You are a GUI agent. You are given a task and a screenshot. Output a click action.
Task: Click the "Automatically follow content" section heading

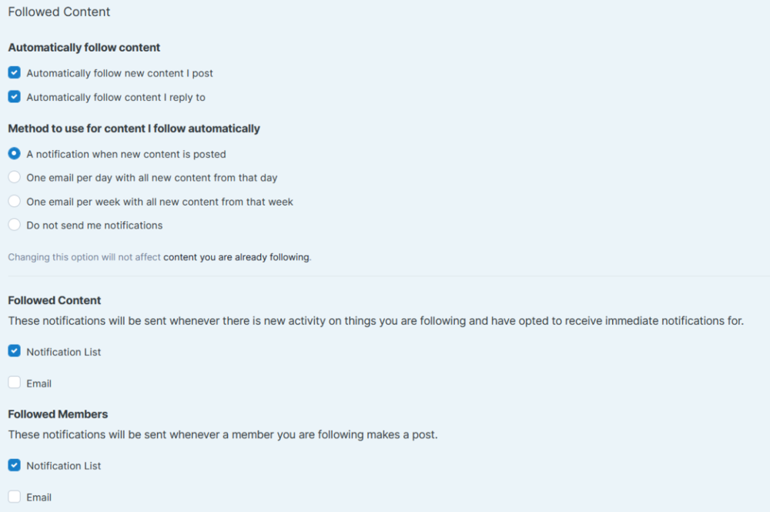click(x=83, y=47)
